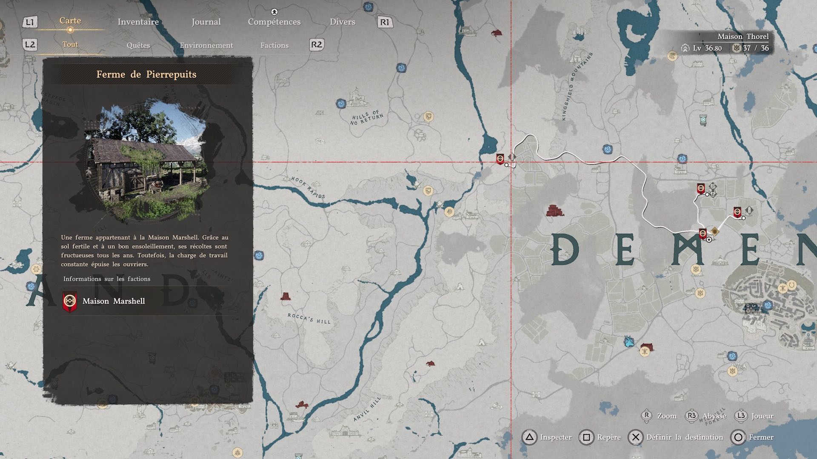Show the Factions map filter
This screenshot has width=817, height=459.
(274, 45)
